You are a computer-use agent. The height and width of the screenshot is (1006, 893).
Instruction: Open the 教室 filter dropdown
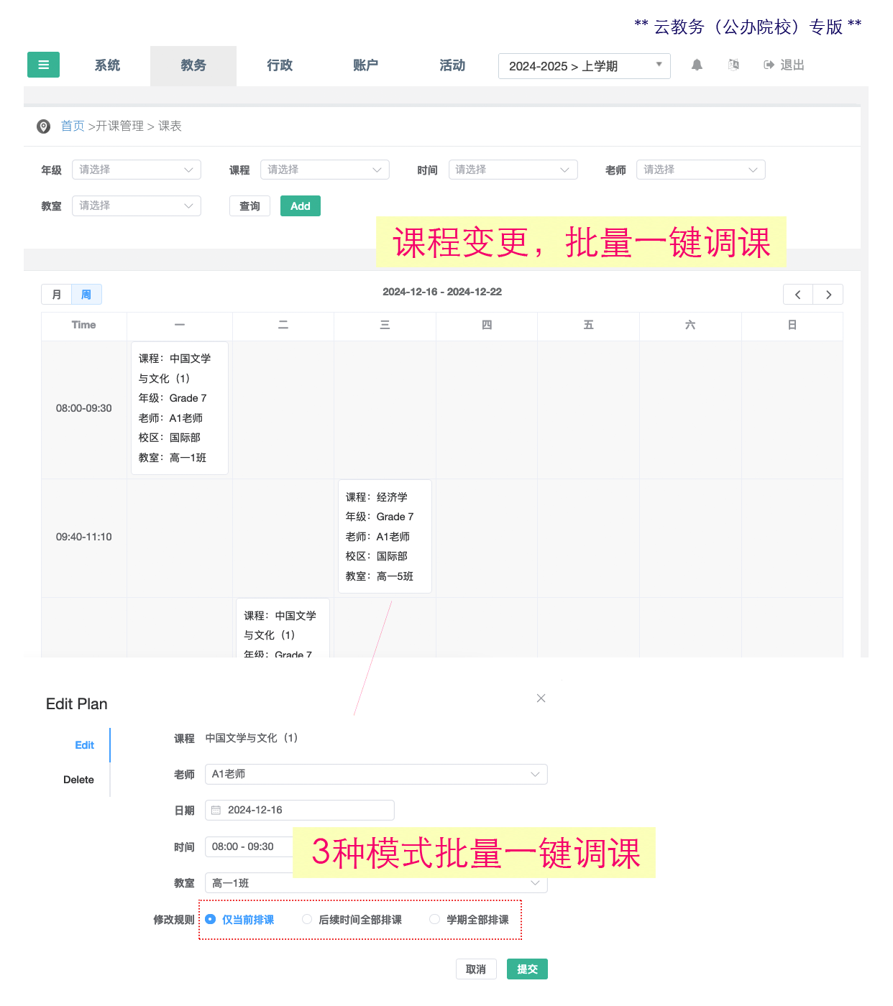[137, 206]
